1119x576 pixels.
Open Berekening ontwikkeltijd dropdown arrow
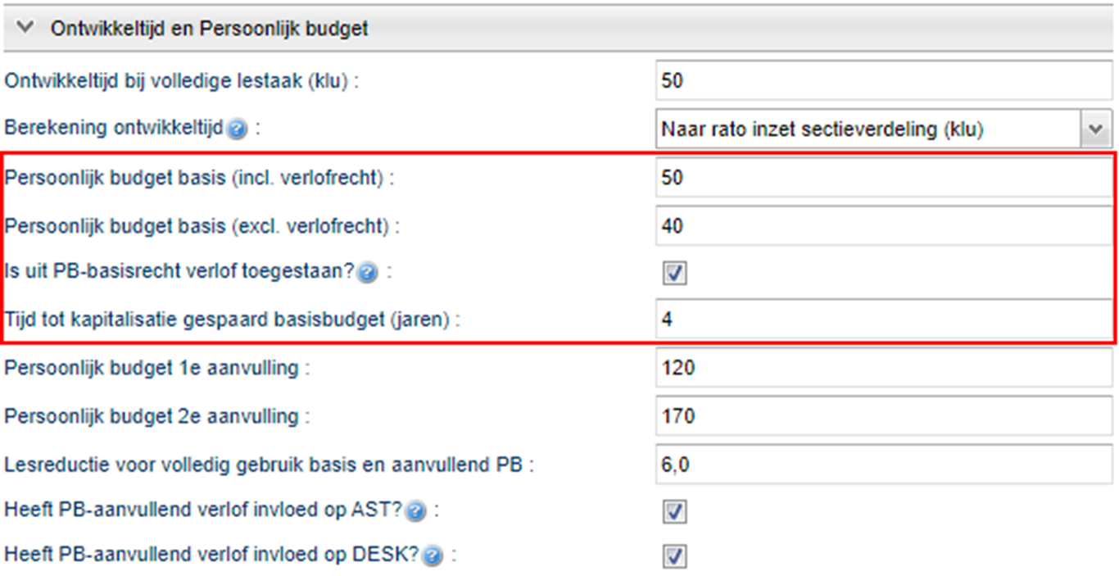[x=1095, y=129]
